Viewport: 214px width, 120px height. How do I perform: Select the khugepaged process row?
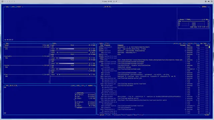pos(153,104)
